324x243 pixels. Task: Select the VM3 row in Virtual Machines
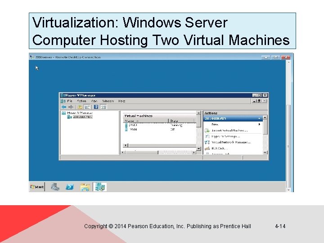(x=159, y=125)
